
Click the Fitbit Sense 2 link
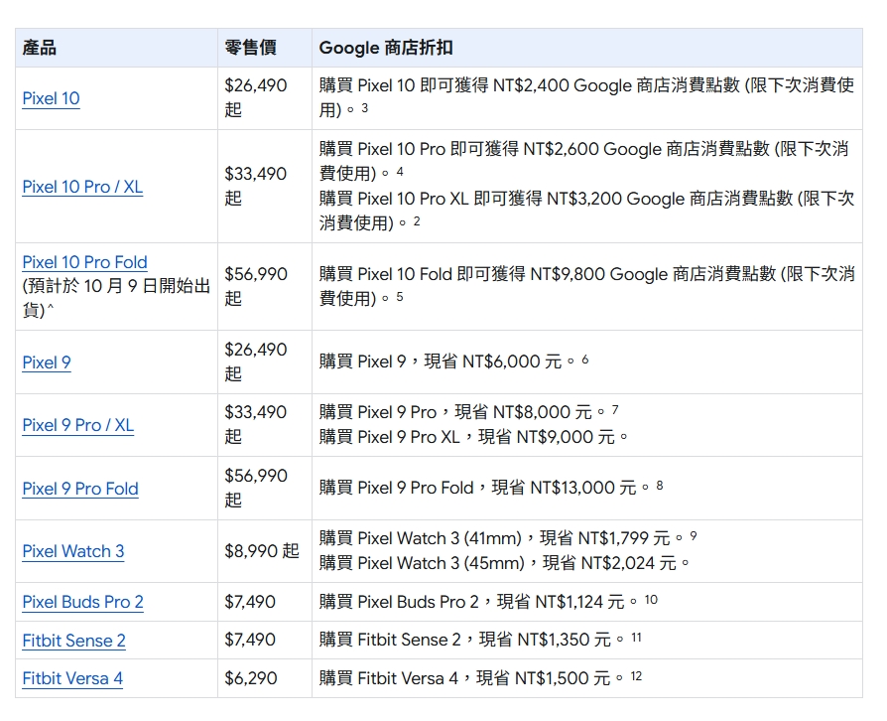click(x=73, y=641)
